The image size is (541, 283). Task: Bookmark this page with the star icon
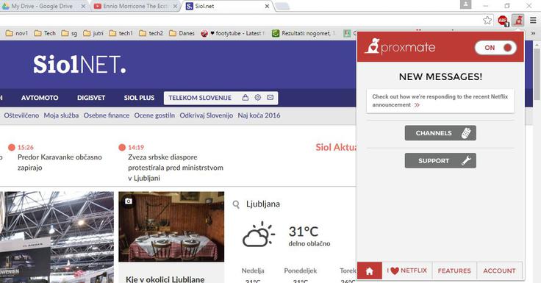487,21
